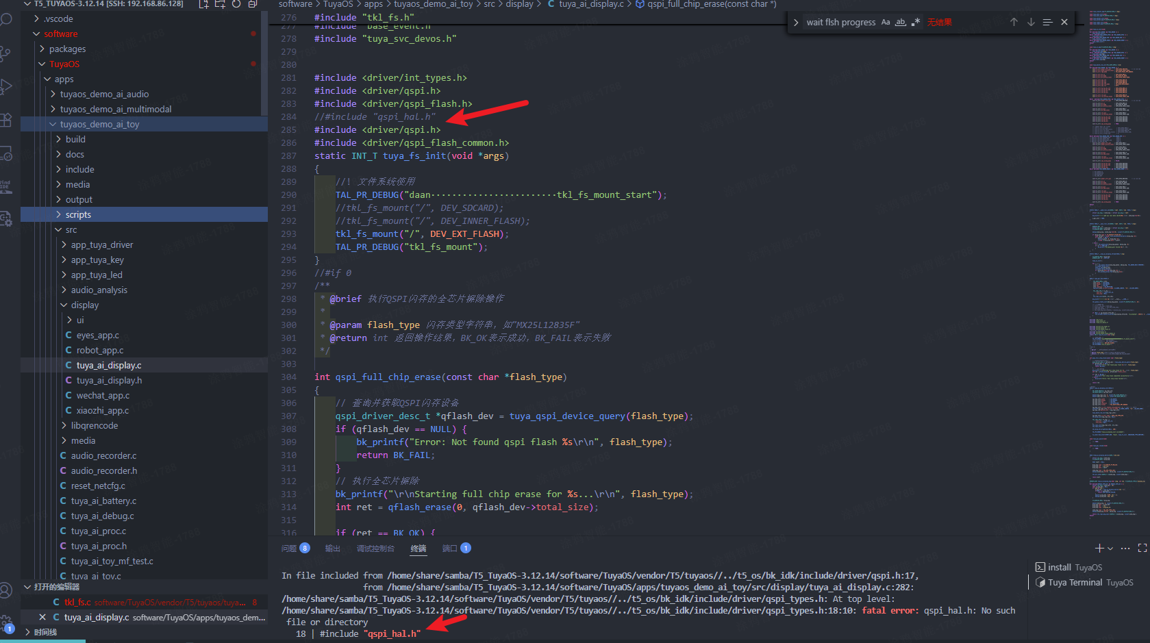
Task: Collapse all folders in explorer
Action: (x=253, y=4)
